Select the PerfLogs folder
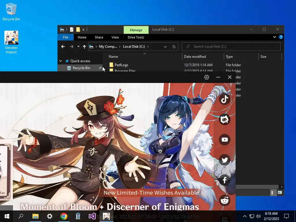Screen dimensions: 296x222 coord(121,65)
